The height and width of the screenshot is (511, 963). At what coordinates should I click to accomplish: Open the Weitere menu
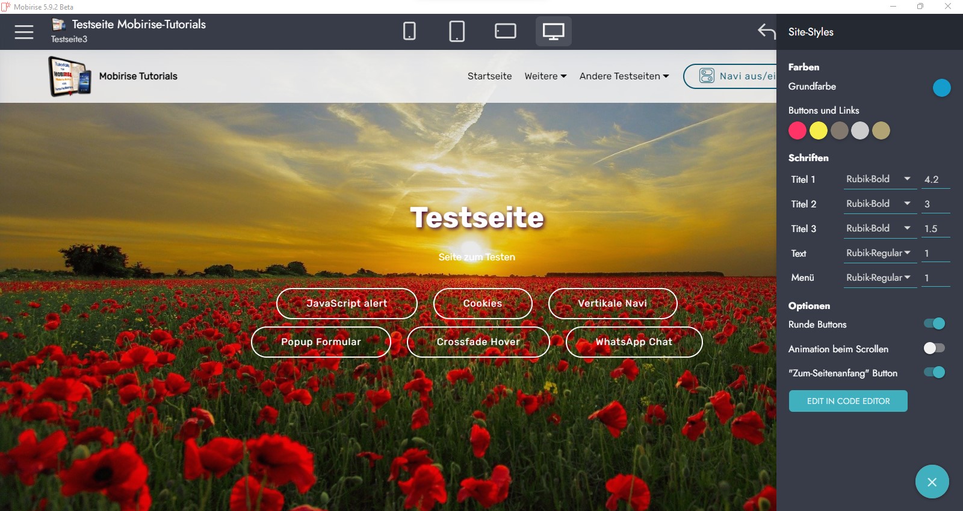(x=545, y=76)
